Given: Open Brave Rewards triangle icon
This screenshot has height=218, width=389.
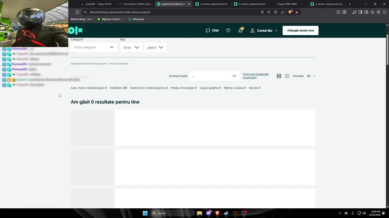Looking at the screenshot, I should (297, 12).
